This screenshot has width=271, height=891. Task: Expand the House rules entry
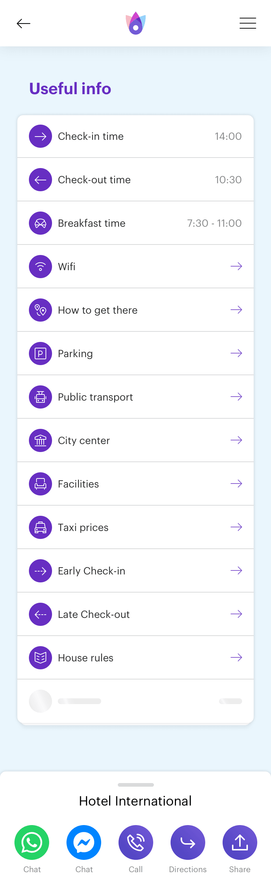click(x=135, y=657)
